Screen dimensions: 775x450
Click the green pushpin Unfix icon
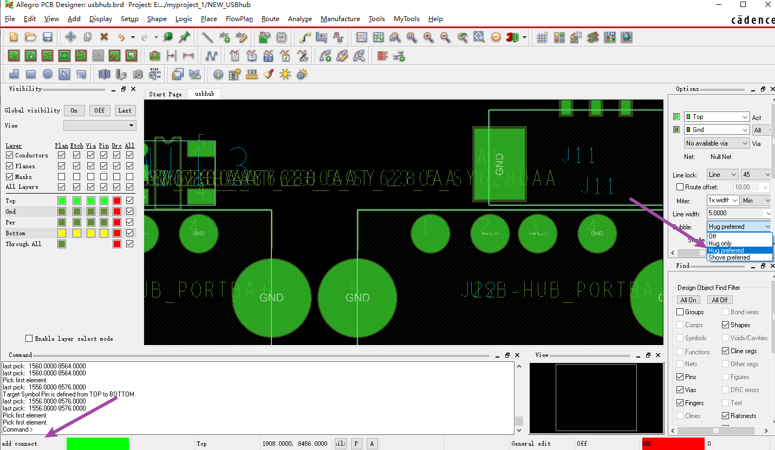click(185, 37)
